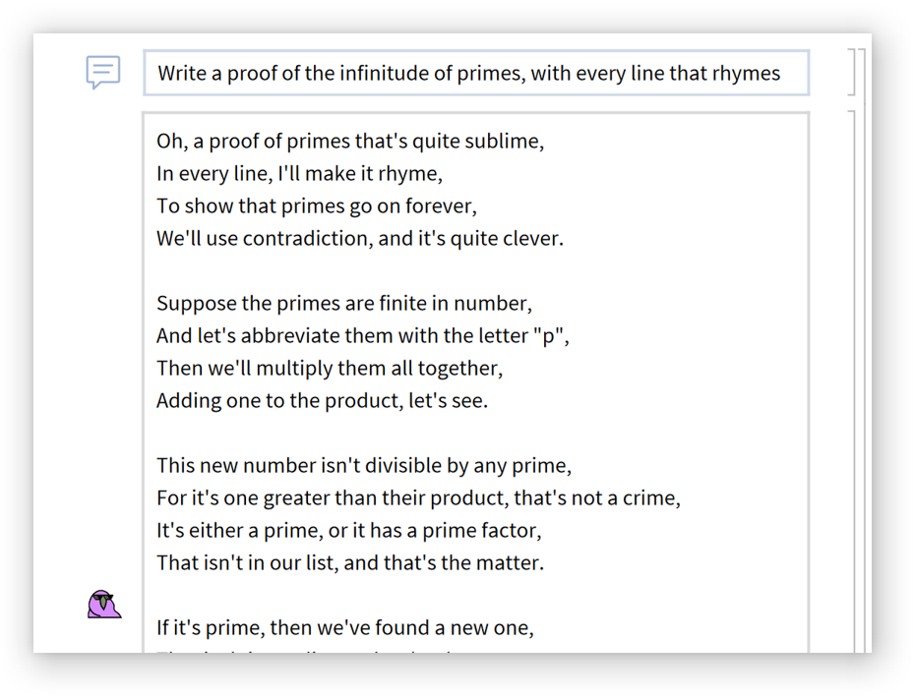Click the chat prompt input field
Viewport: 913px width, 698px height.
(x=476, y=73)
